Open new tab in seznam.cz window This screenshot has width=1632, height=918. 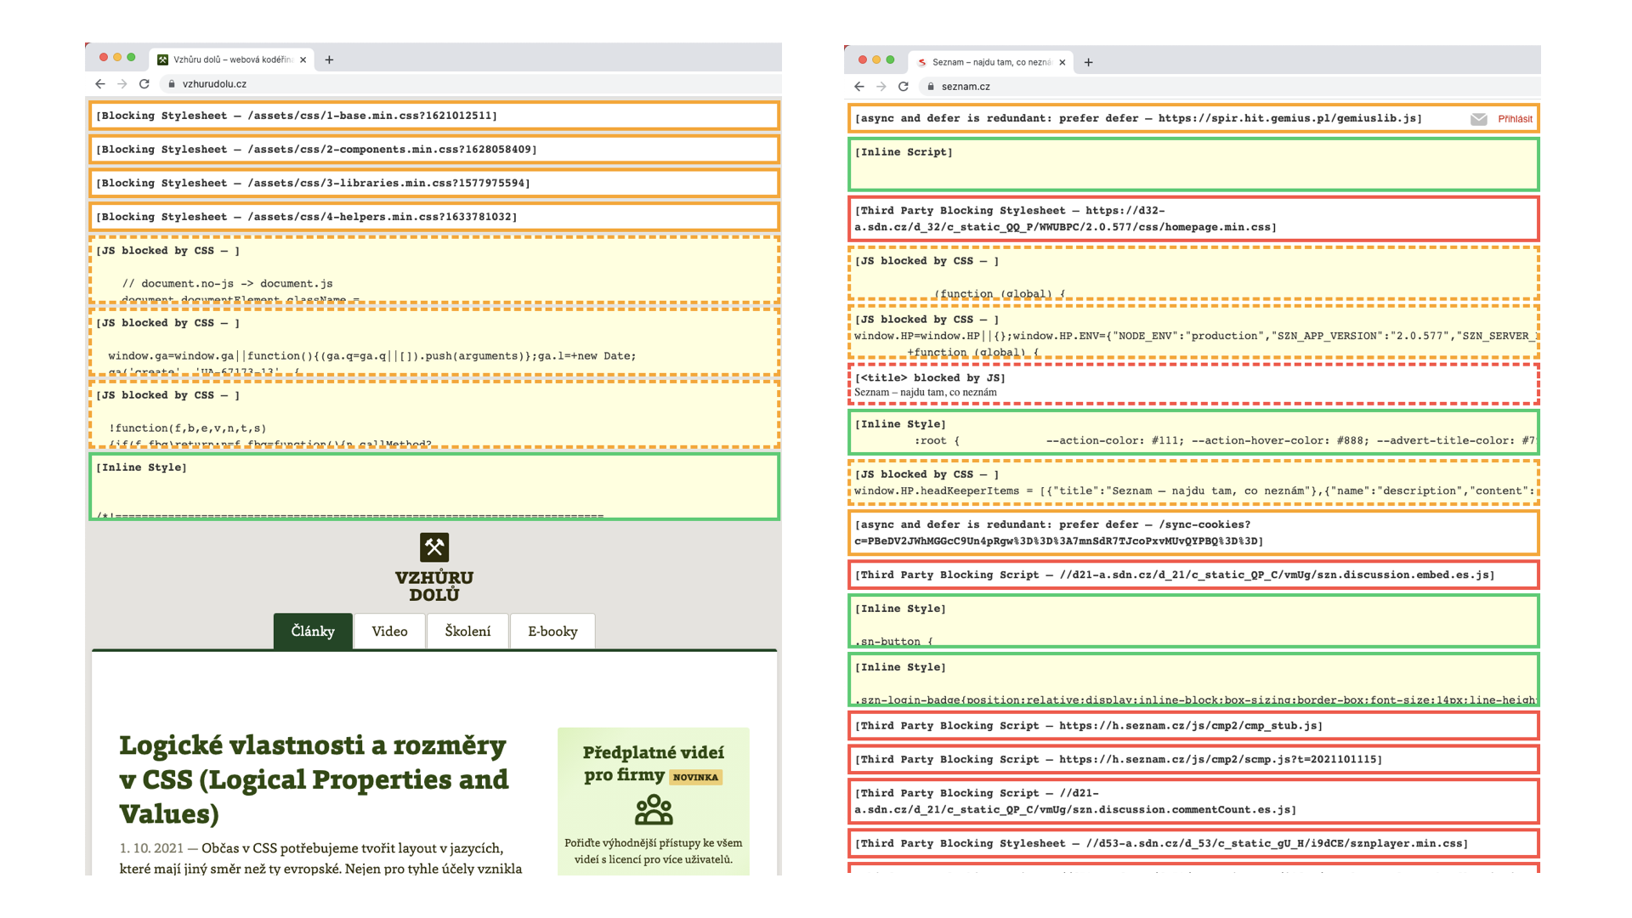click(1088, 62)
